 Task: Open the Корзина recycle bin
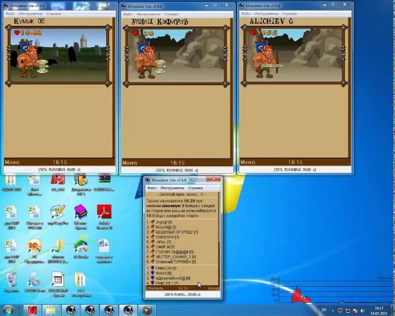point(11,283)
